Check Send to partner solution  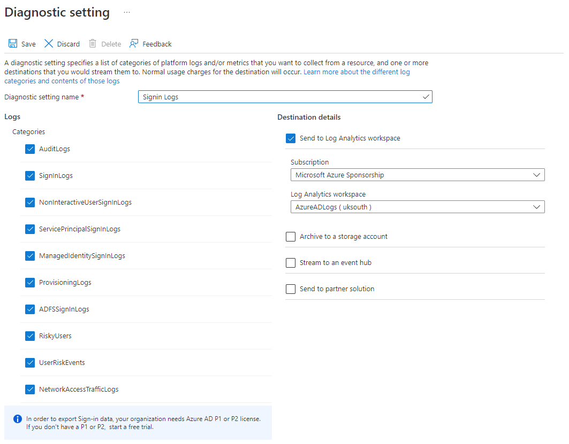coord(291,289)
